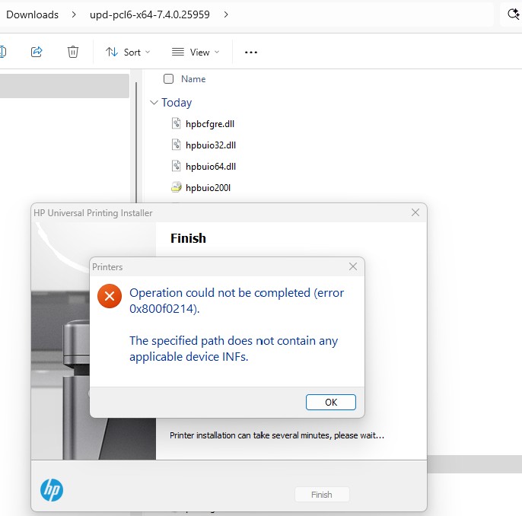522x516 pixels.
Task: Click the Delete trash icon in toolbar
Action: point(73,52)
